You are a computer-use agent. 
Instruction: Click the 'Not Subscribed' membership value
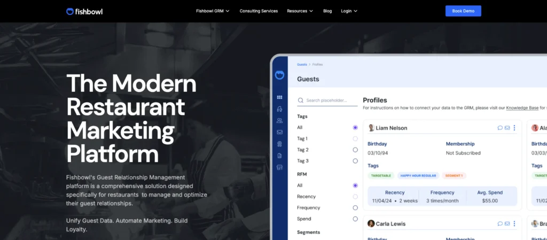463,153
